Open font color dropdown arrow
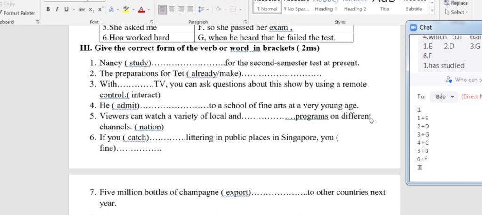This screenshot has width=482, height=215. pyautogui.click(x=149, y=9)
